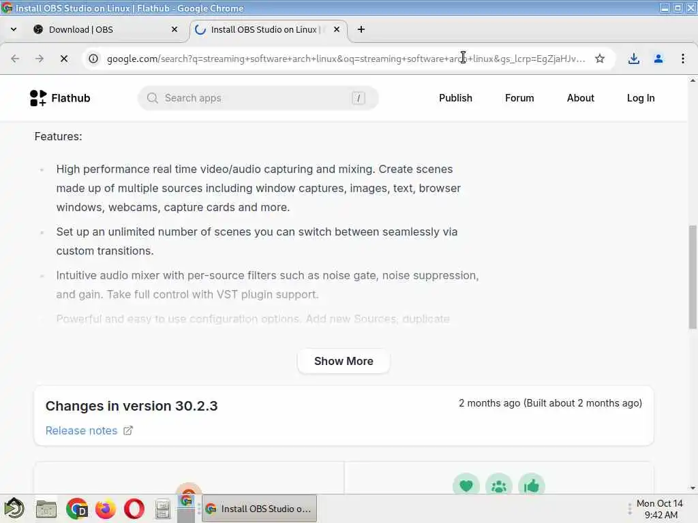Screen dimensions: 698x523
Task: Click Log In
Action: (641, 98)
